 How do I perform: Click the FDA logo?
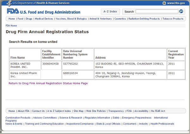[x=13, y=11]
